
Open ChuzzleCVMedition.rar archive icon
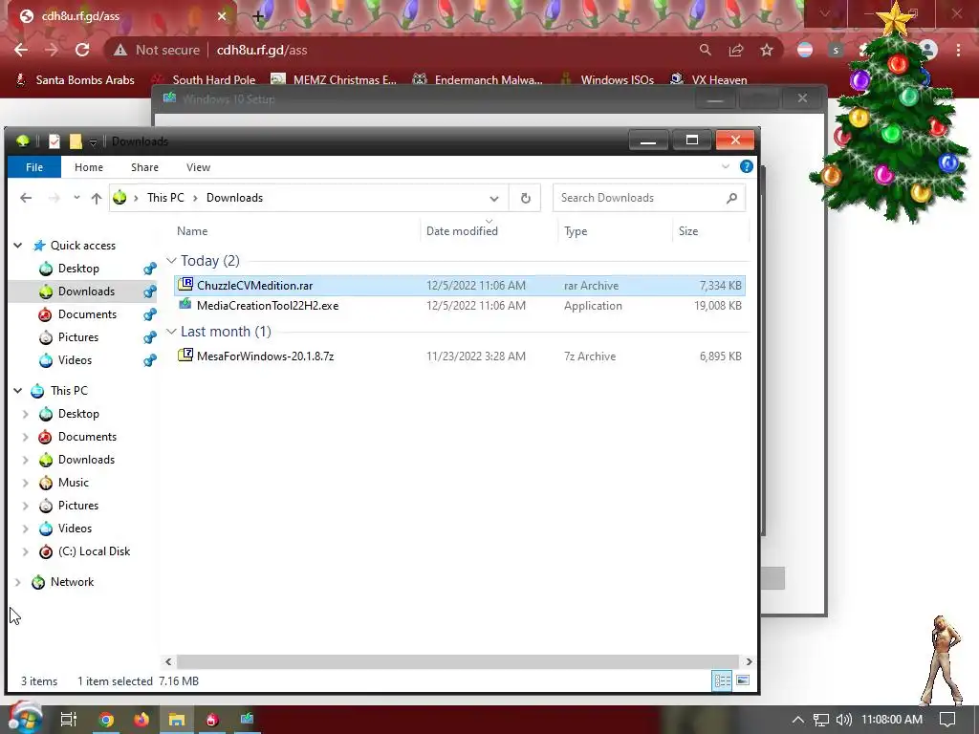click(185, 285)
